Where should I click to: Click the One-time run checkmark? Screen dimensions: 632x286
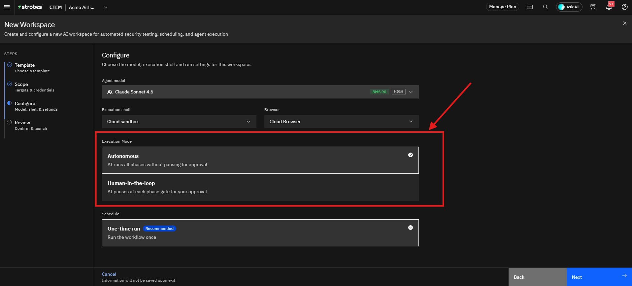click(x=411, y=228)
